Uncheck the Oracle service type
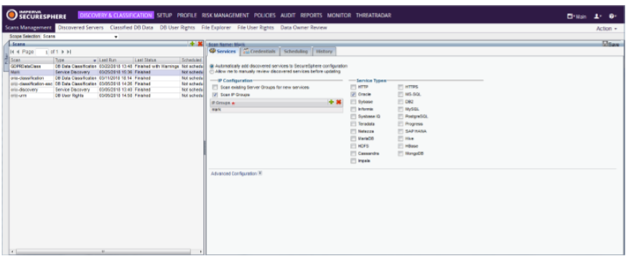631x262 pixels. (353, 94)
